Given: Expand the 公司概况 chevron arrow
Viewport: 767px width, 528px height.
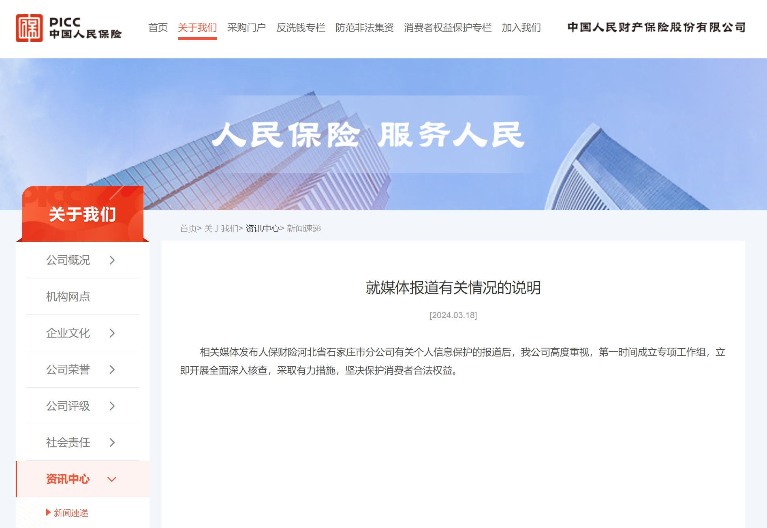Looking at the screenshot, I should (112, 260).
